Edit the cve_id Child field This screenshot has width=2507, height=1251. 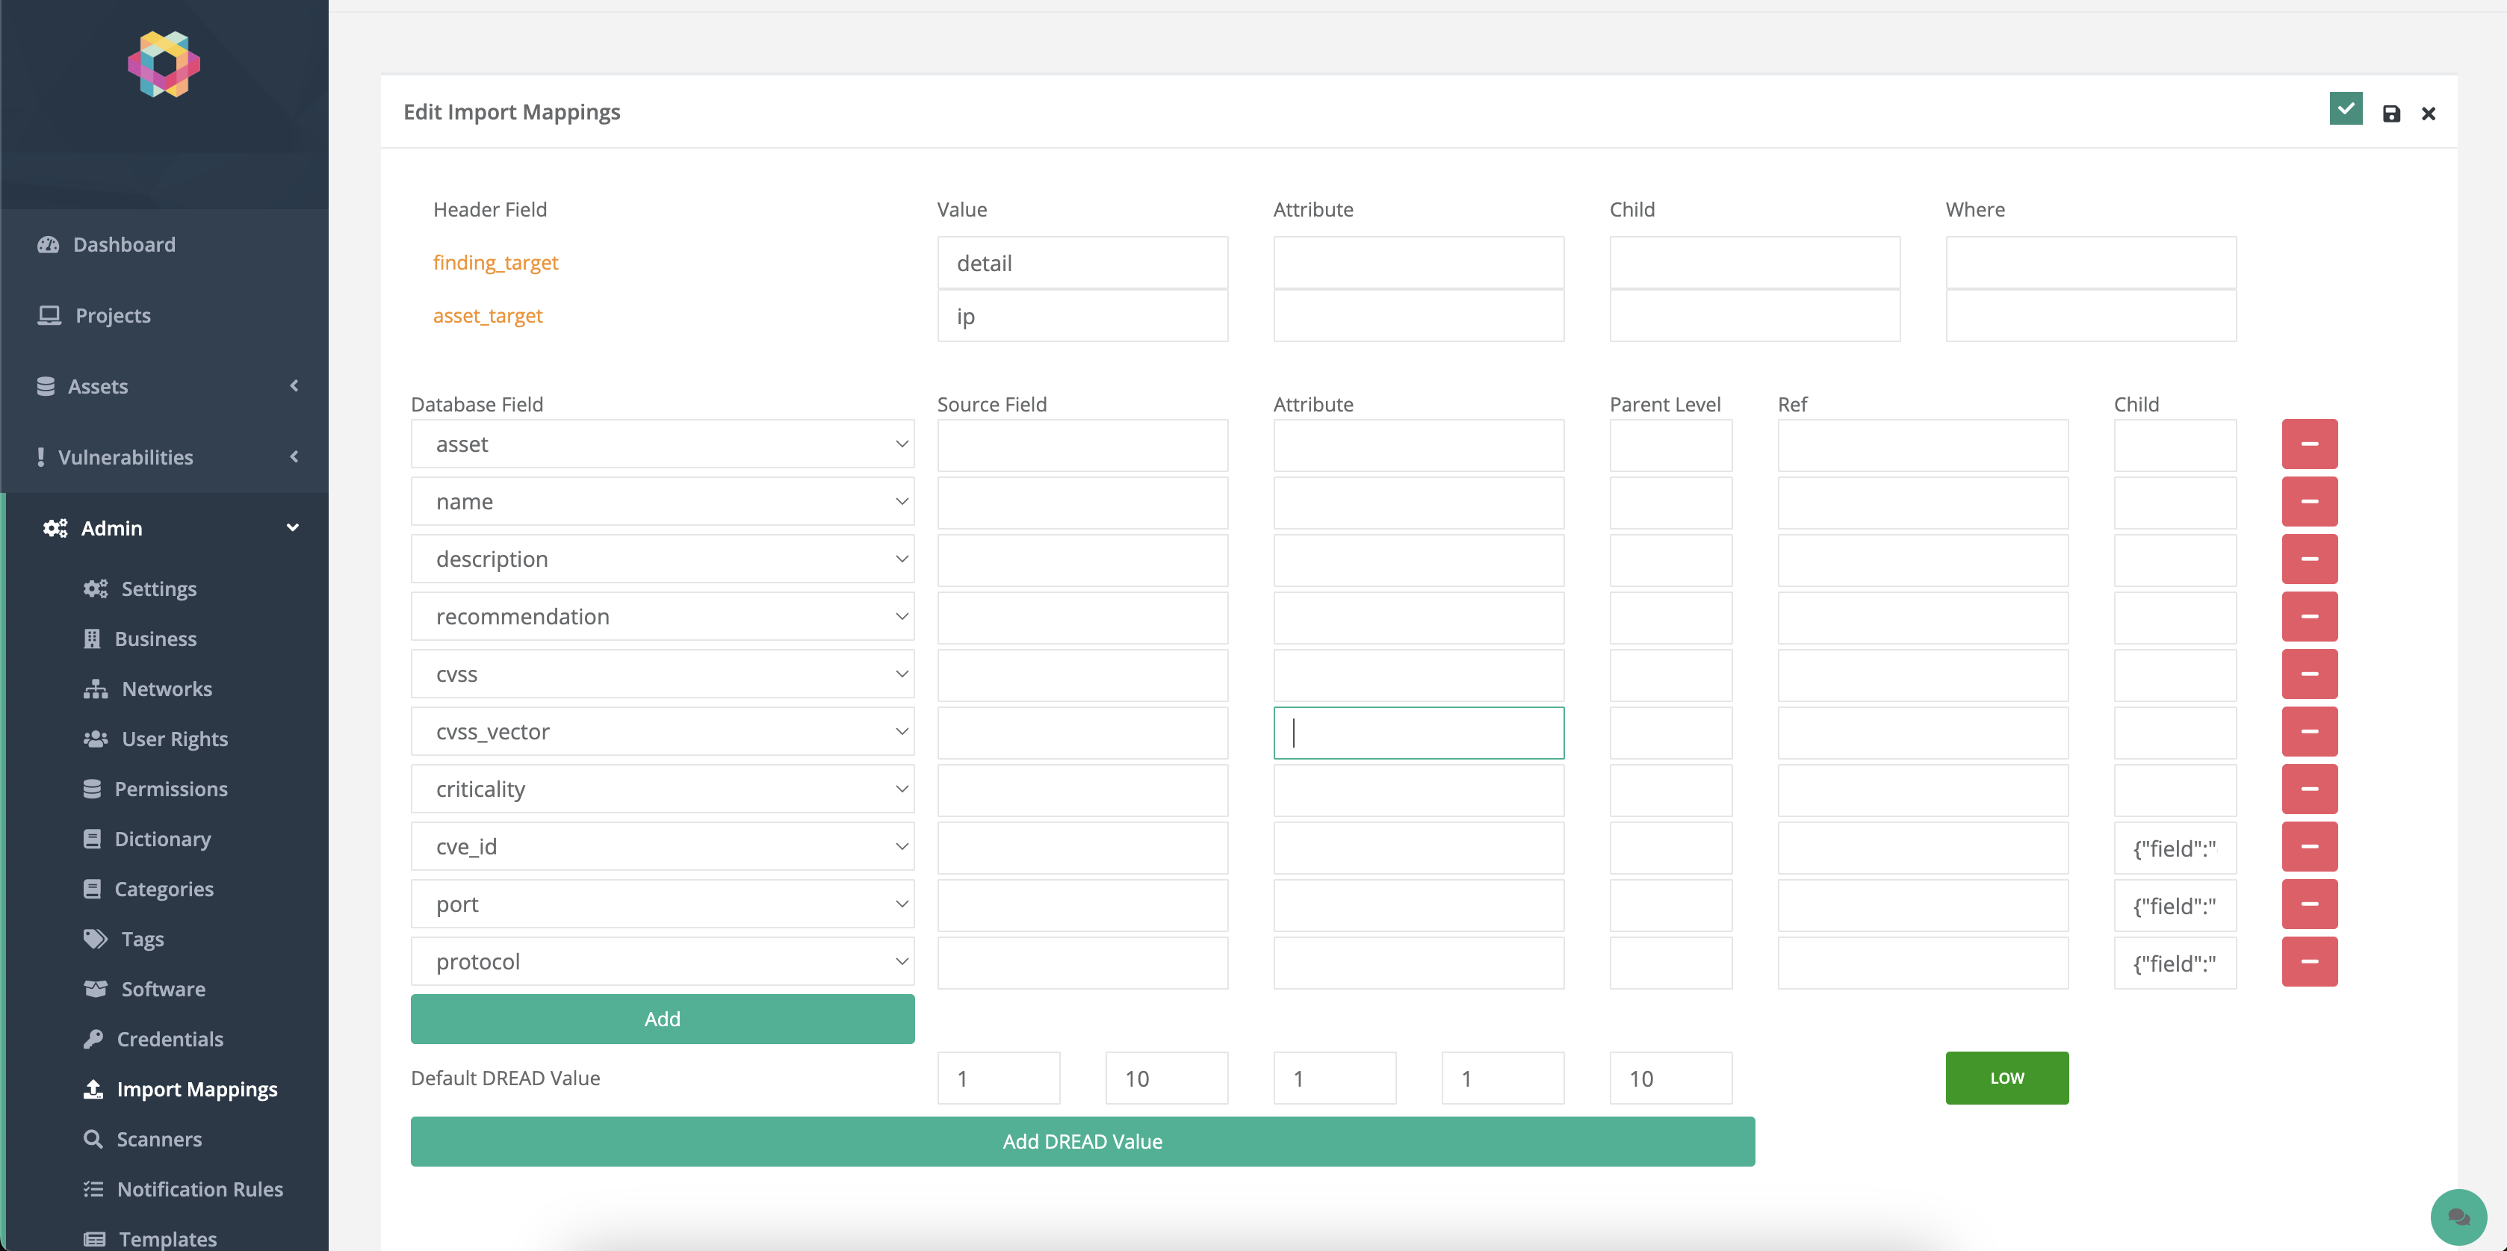click(2174, 847)
